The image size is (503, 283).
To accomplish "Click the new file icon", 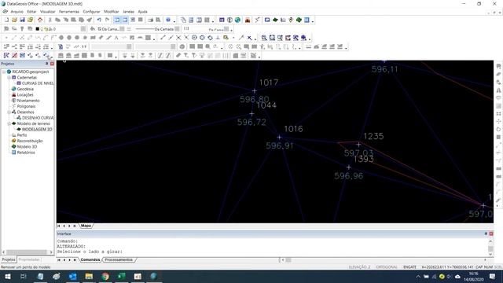I will [x=6, y=20].
